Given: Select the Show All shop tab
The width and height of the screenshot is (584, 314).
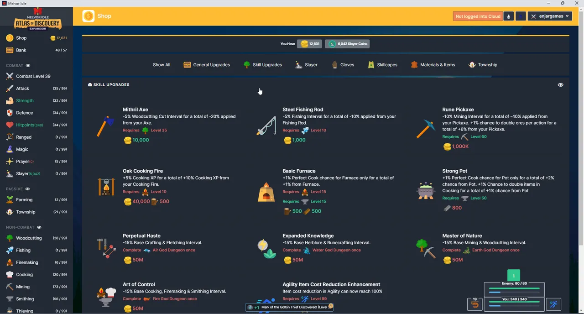Looking at the screenshot, I should 162,65.
